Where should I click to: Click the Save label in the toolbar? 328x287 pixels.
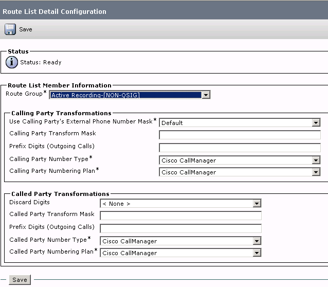pyautogui.click(x=26, y=29)
